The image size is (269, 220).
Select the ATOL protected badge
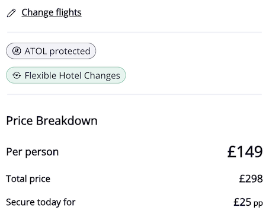(x=51, y=51)
